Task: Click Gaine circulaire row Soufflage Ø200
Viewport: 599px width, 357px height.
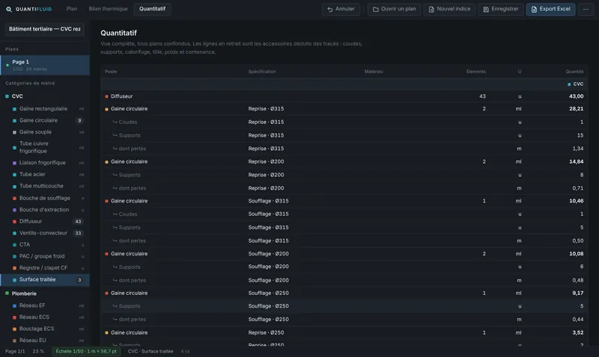Action: [344, 254]
